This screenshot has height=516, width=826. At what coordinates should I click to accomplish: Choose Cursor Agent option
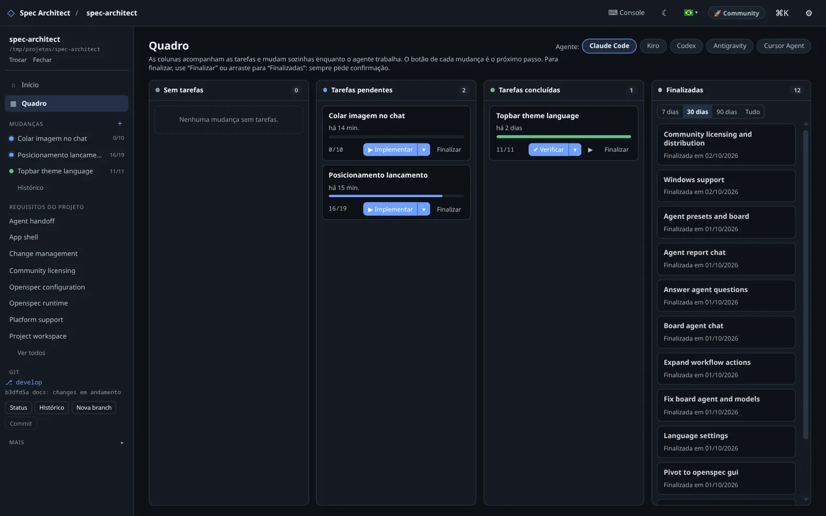(784, 46)
